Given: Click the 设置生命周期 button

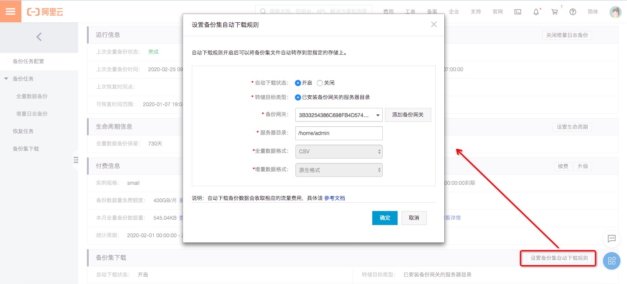Looking at the screenshot, I should point(572,127).
